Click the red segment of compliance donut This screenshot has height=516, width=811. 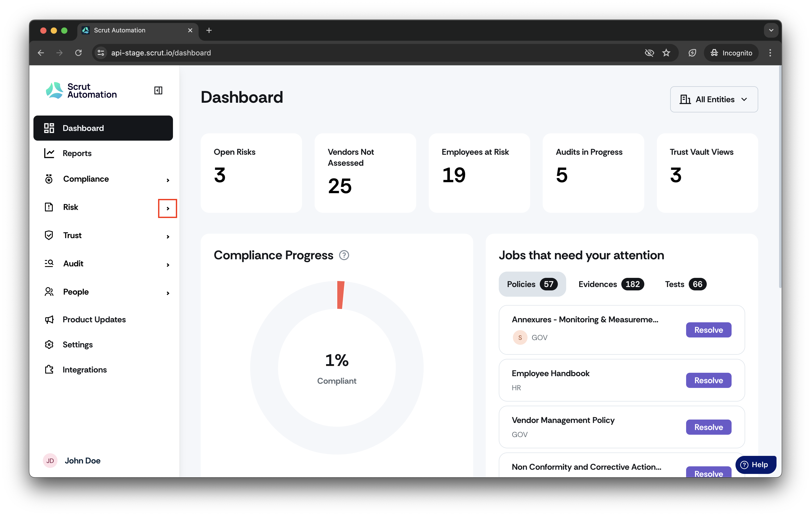point(340,295)
